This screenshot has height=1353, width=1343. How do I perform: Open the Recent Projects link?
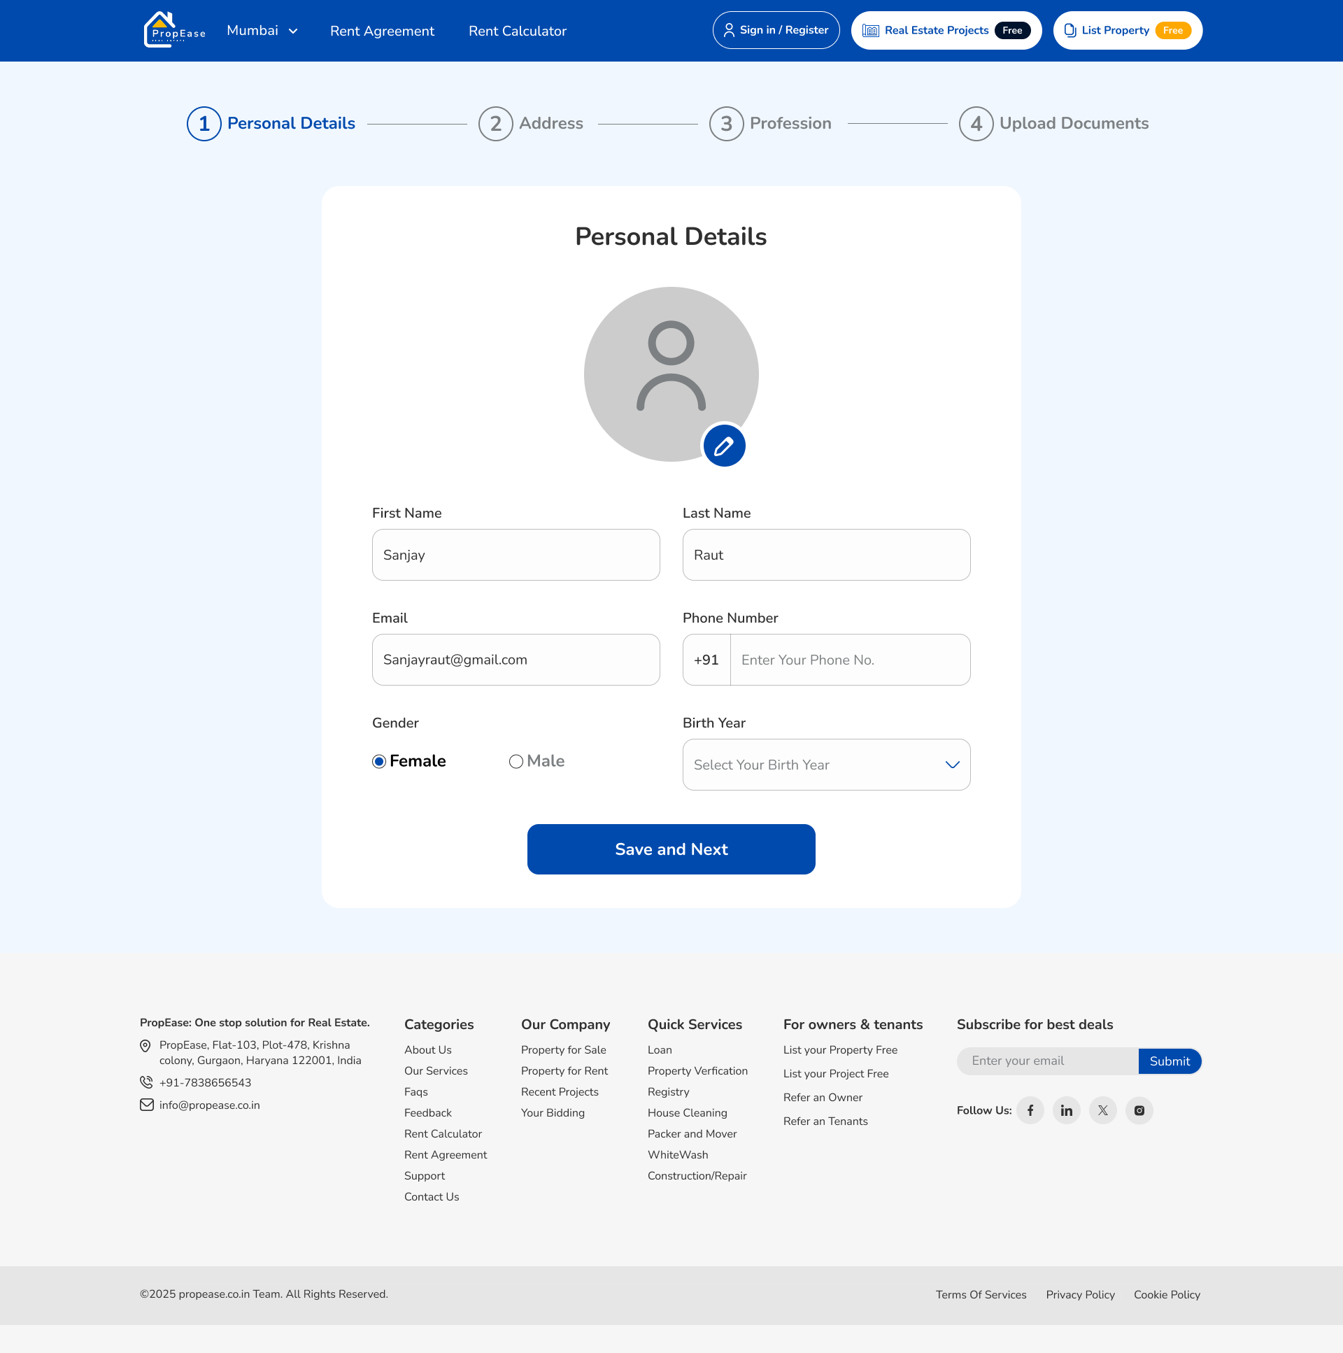[x=560, y=1092]
